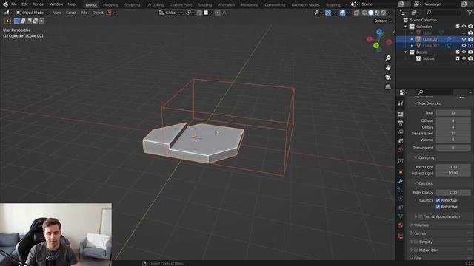The image size is (474, 266).
Task: Select the new selection mode icon
Action: (16, 21)
